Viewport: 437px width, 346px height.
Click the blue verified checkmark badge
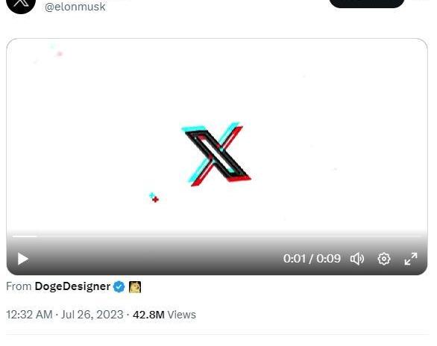point(119,286)
